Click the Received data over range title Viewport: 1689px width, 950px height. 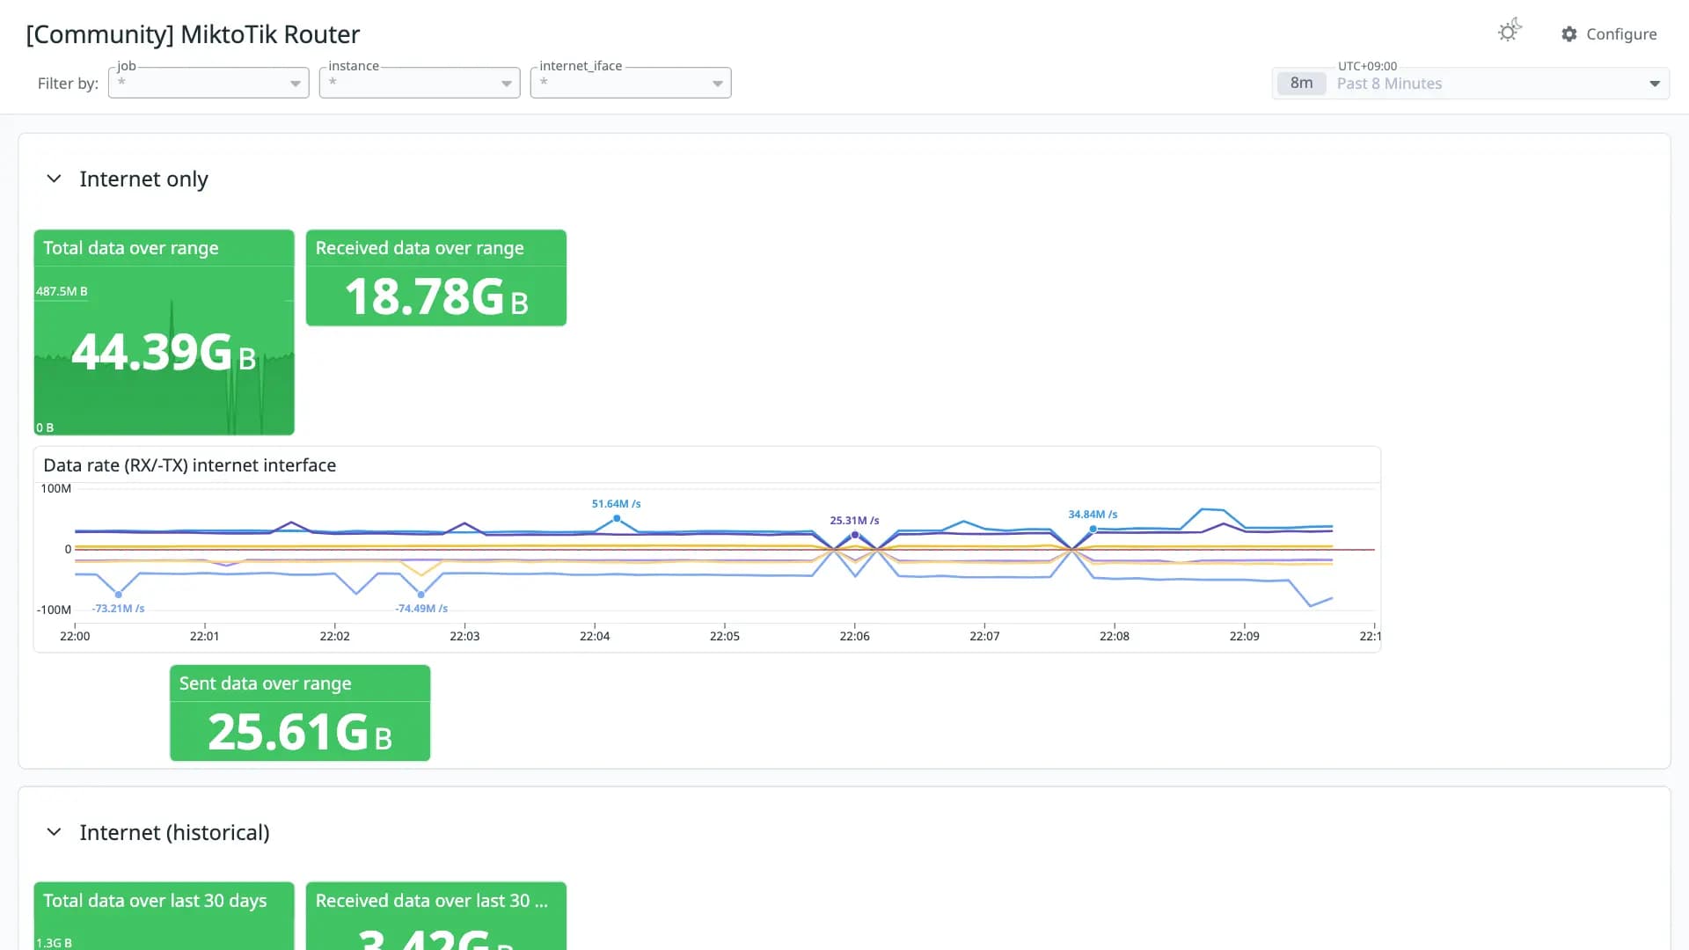(420, 248)
